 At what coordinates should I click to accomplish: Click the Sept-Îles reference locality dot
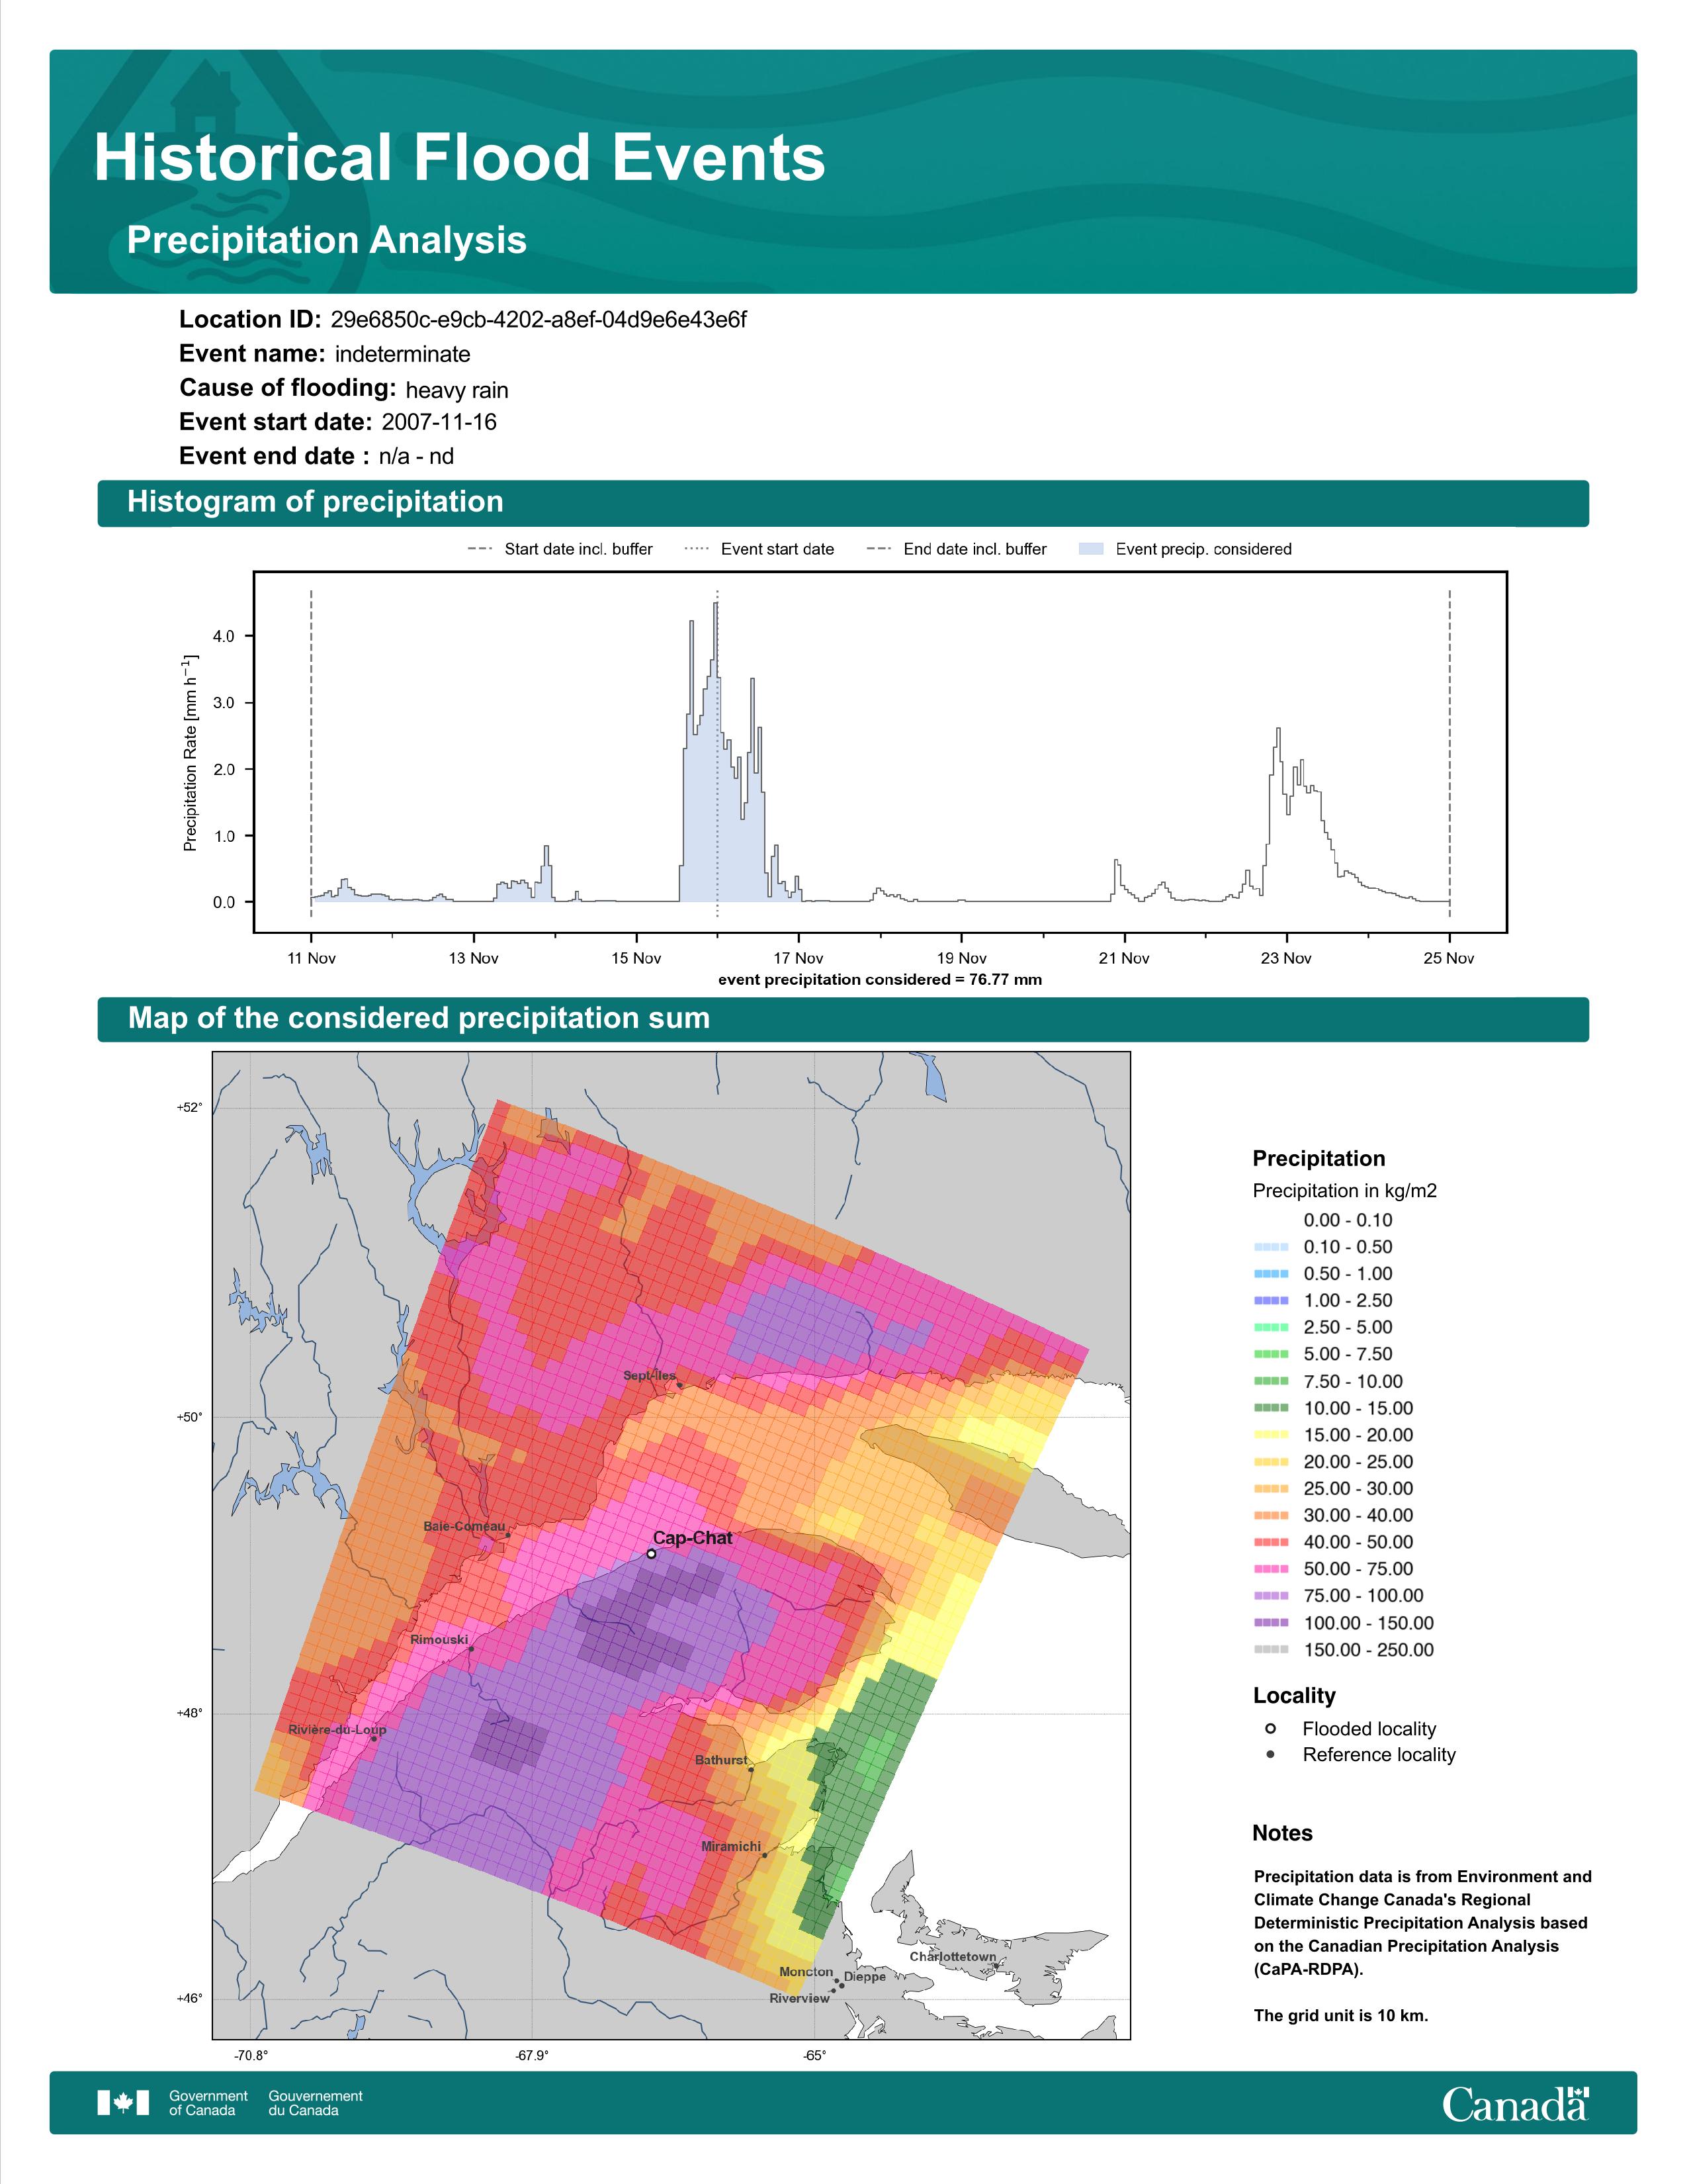[679, 1385]
